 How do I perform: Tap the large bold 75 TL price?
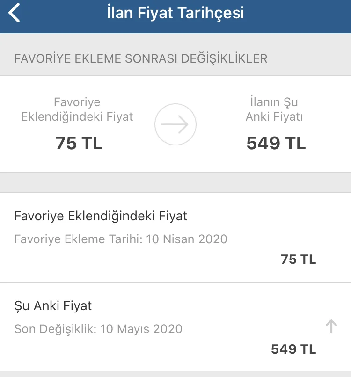click(x=79, y=143)
